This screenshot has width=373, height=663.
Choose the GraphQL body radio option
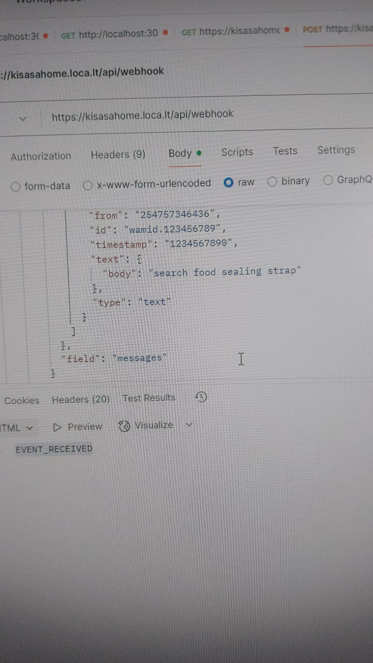tap(328, 180)
